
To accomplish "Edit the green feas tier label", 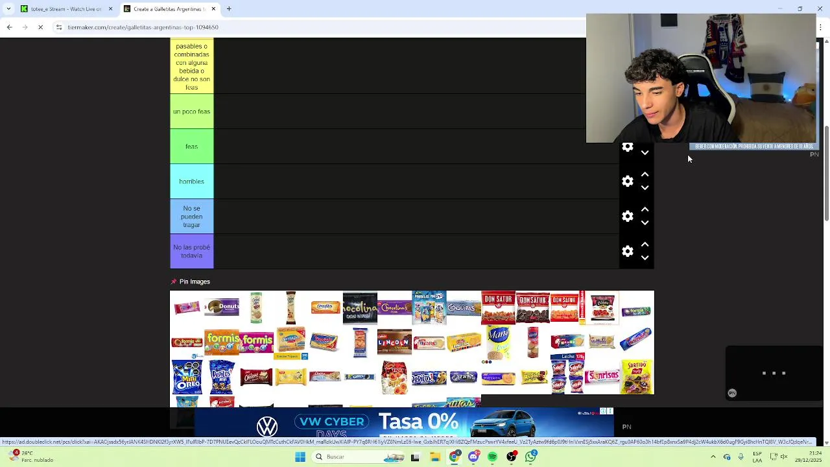I will click(191, 147).
